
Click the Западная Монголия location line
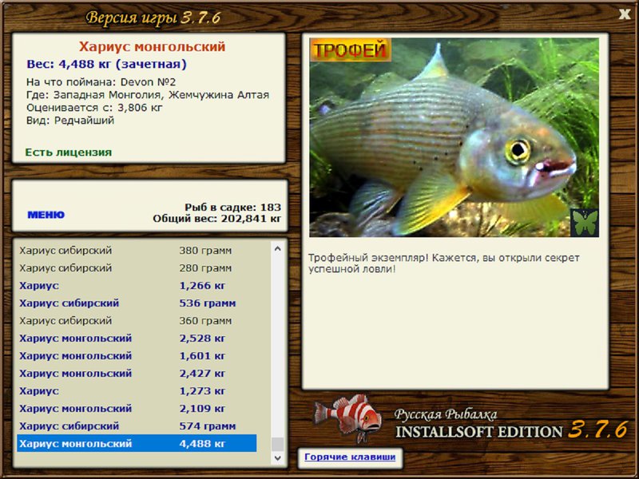tap(148, 95)
